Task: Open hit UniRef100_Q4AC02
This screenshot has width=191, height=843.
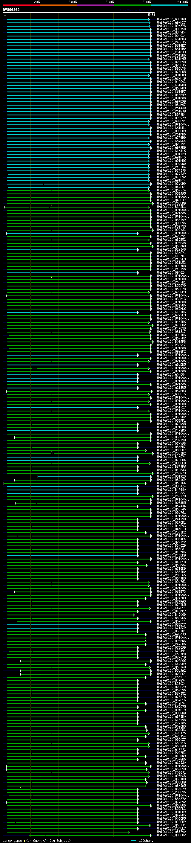Action: (x=171, y=82)
